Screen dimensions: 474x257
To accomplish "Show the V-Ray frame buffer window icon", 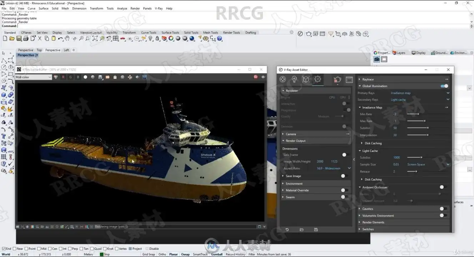I will (349, 80).
